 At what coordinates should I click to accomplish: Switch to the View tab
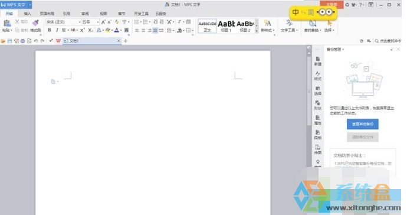point(103,14)
